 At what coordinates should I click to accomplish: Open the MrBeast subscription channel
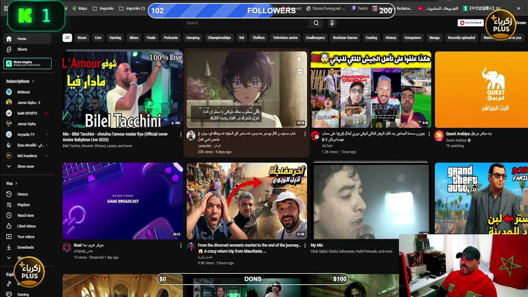(24, 92)
